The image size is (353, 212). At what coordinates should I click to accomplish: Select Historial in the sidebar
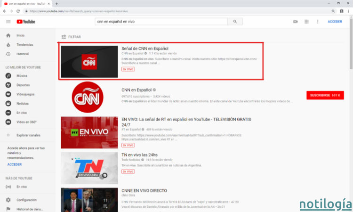pyautogui.click(x=23, y=54)
